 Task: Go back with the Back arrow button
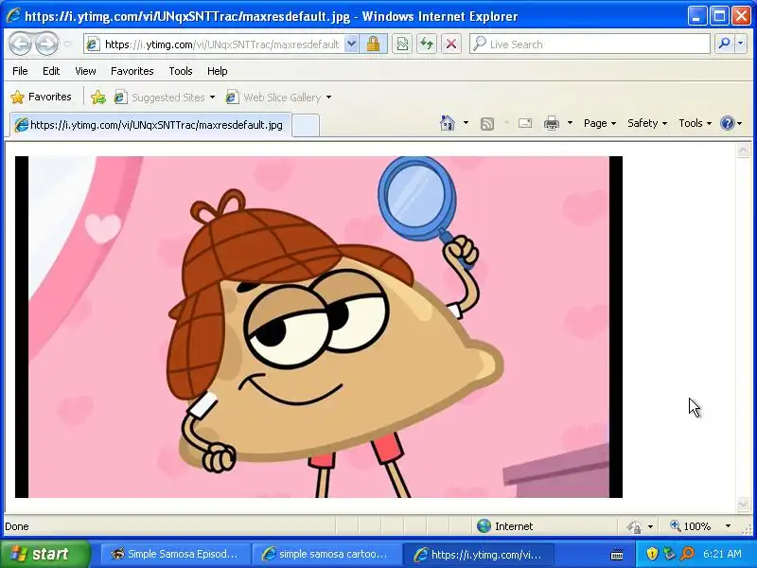[x=20, y=44]
